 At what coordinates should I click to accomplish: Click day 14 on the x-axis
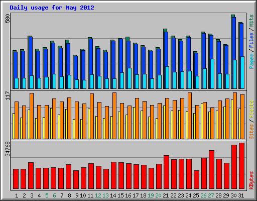tap(113, 195)
